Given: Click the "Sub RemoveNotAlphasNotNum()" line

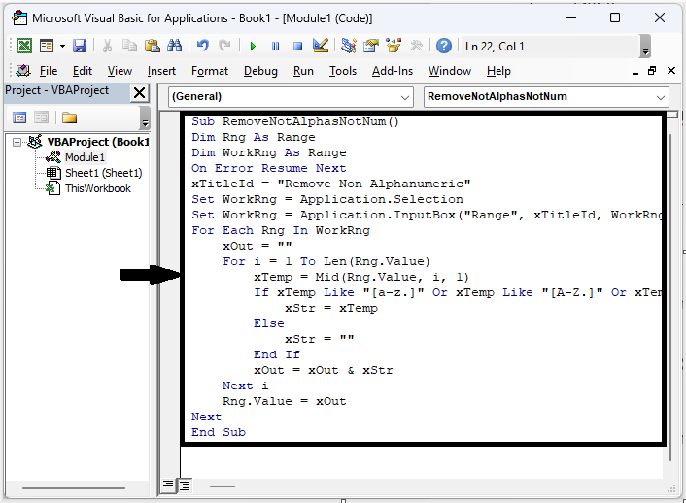Looking at the screenshot, I should (295, 121).
